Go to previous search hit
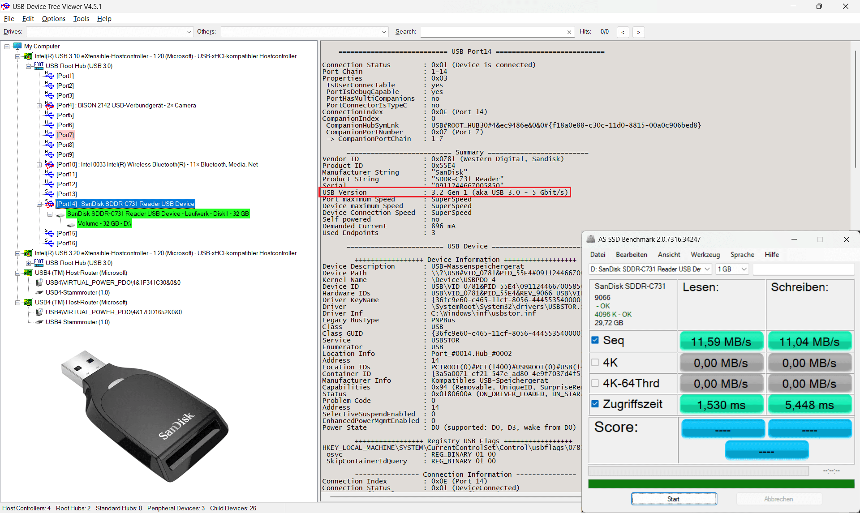The image size is (860, 513). click(623, 32)
